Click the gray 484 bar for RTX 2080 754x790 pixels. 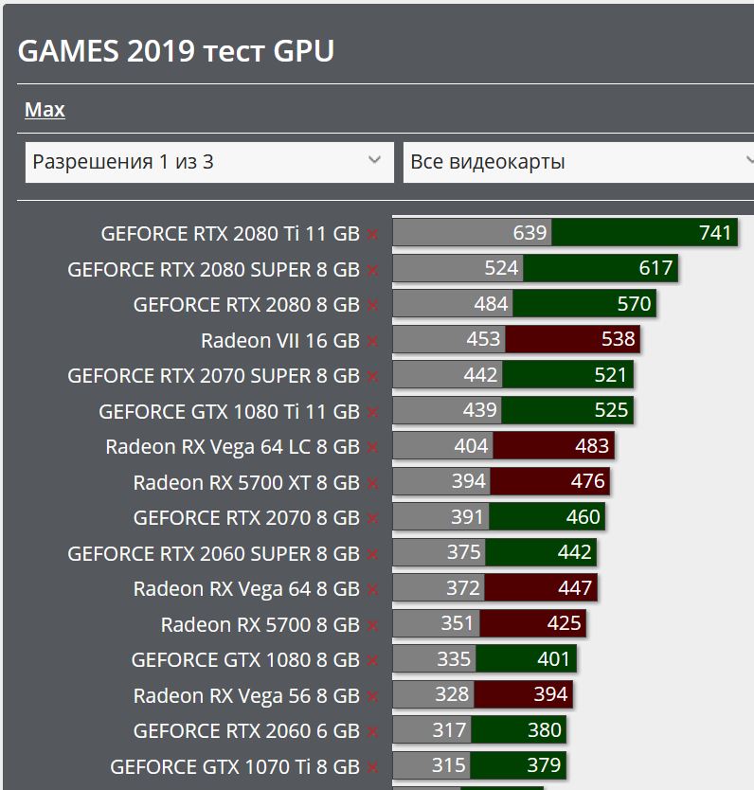click(x=453, y=304)
